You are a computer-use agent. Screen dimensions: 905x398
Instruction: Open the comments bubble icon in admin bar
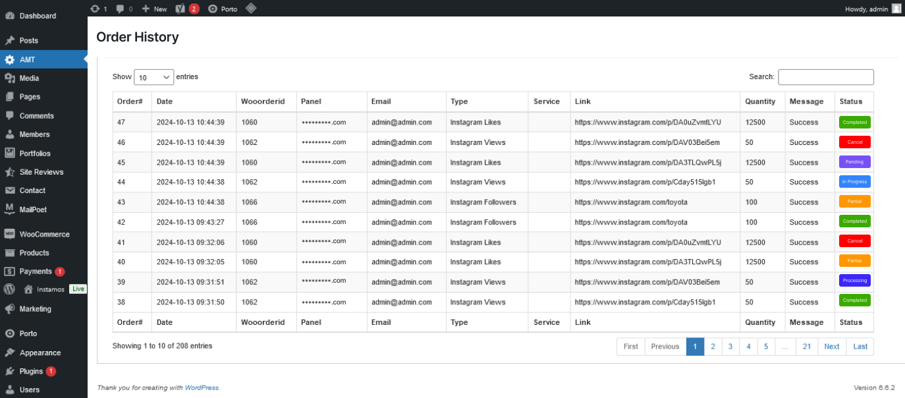[x=120, y=9]
